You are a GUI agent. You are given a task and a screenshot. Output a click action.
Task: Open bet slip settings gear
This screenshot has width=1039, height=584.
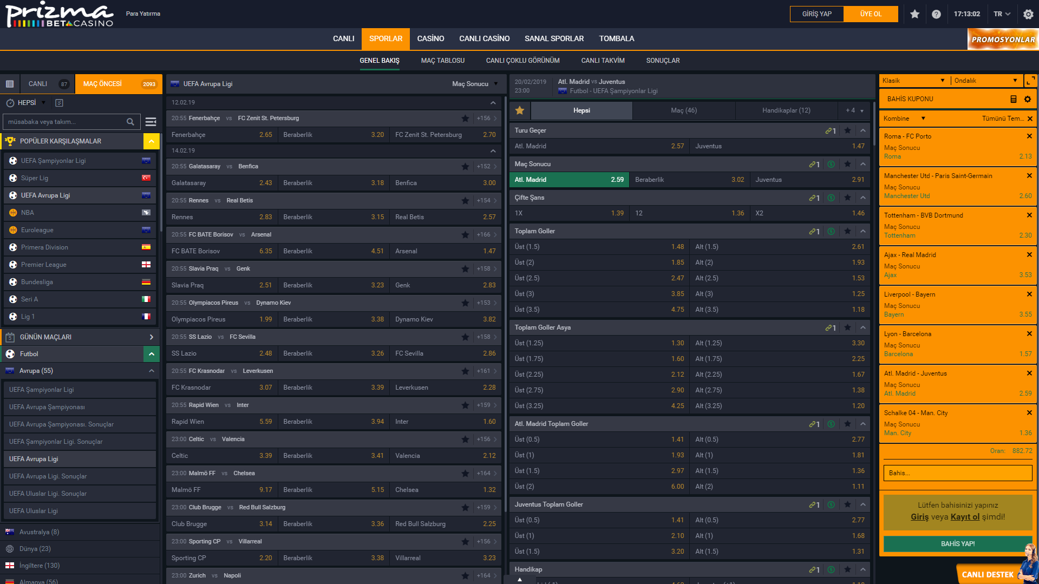click(1027, 99)
